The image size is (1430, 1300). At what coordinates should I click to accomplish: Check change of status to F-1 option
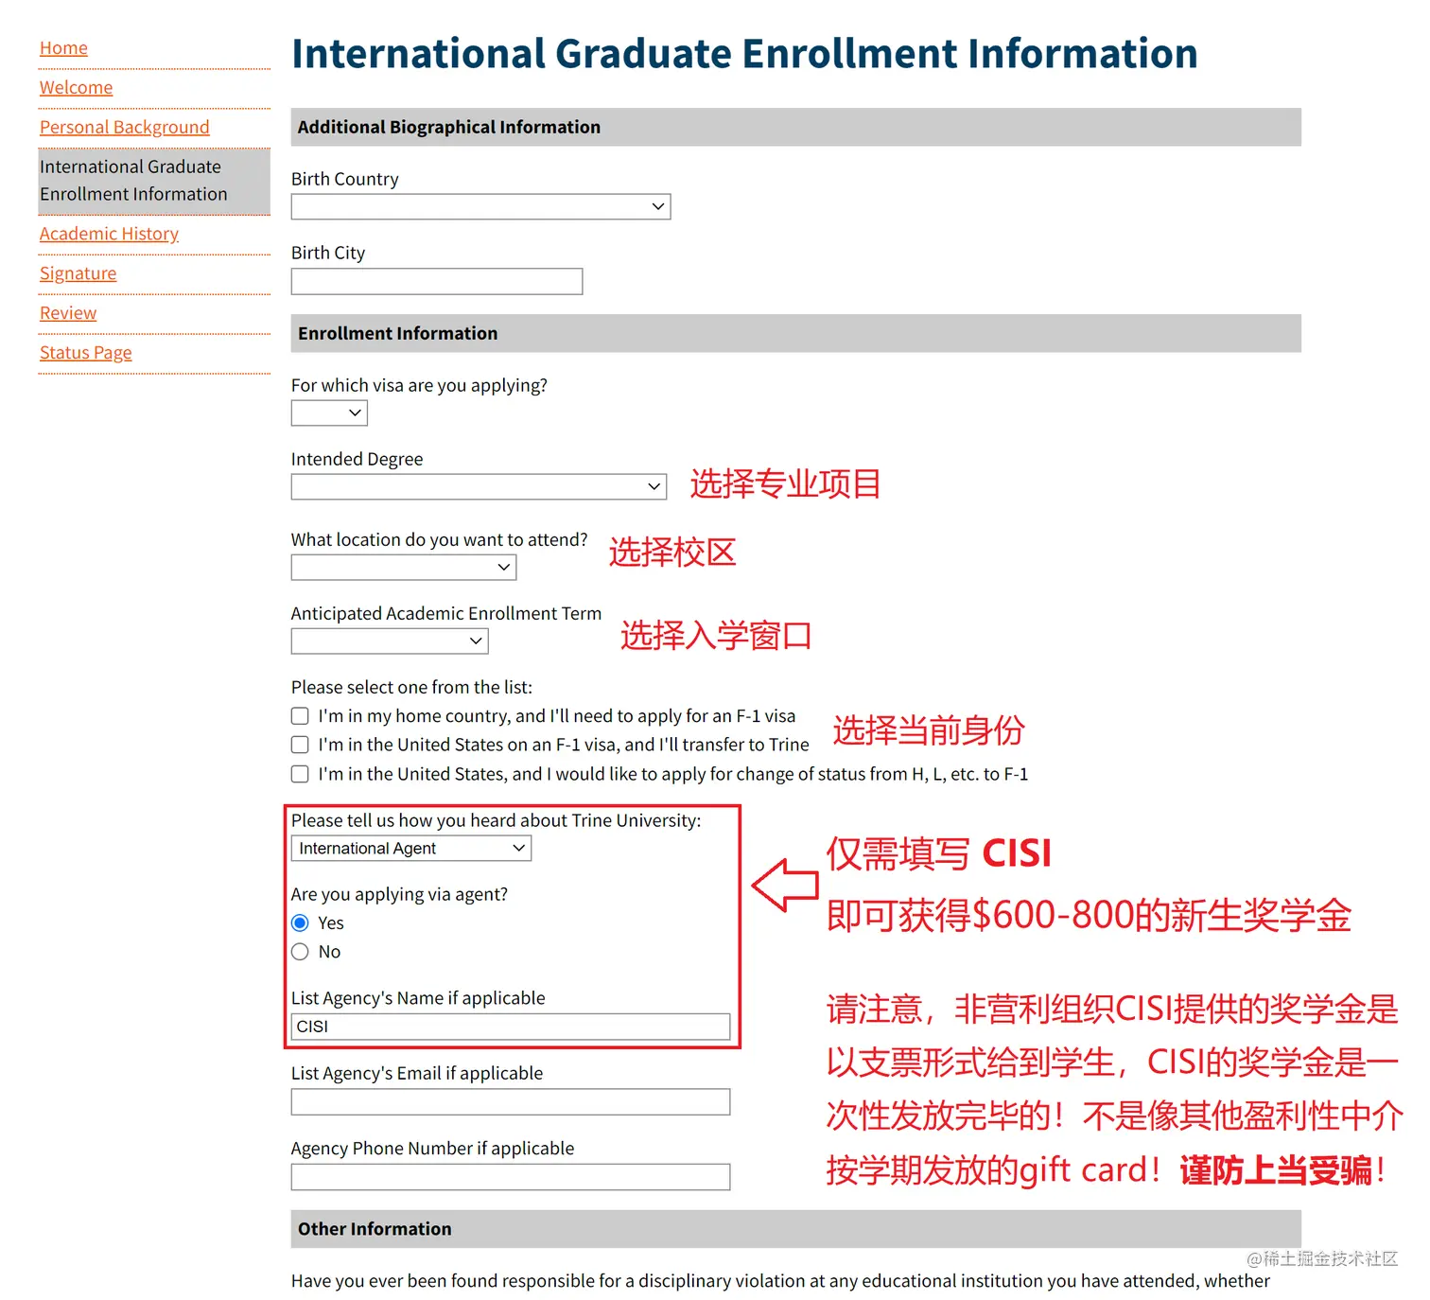coord(300,774)
